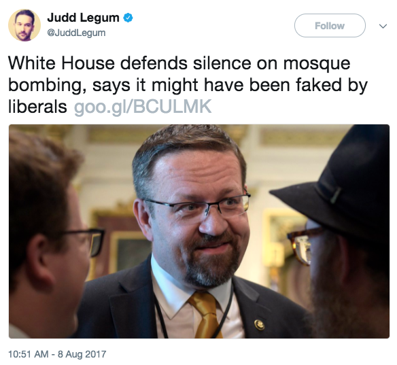The width and height of the screenshot is (397, 365).
Task: Follow the Judd Legum account
Action: [x=330, y=26]
